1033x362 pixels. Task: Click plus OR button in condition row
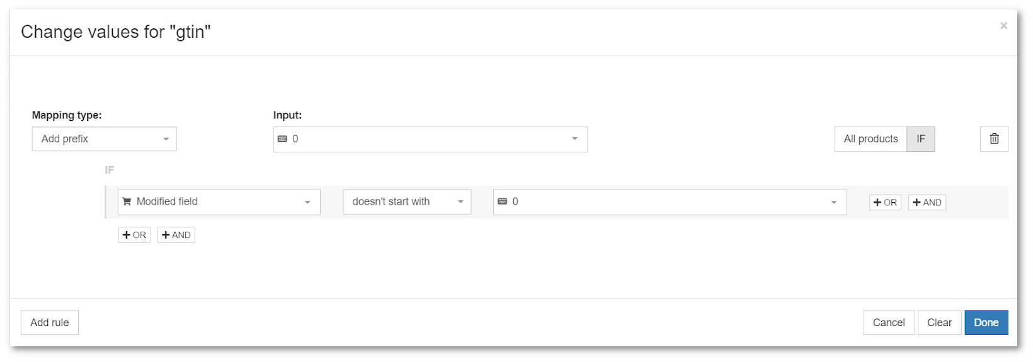(885, 202)
